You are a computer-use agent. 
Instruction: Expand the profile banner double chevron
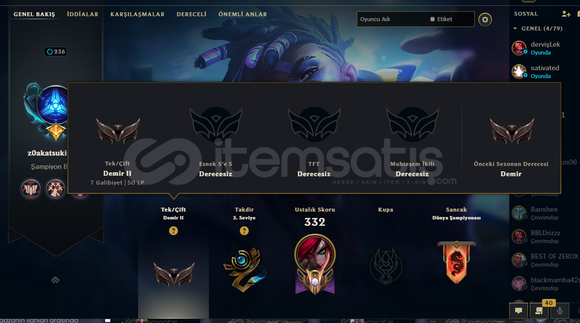(x=55, y=280)
